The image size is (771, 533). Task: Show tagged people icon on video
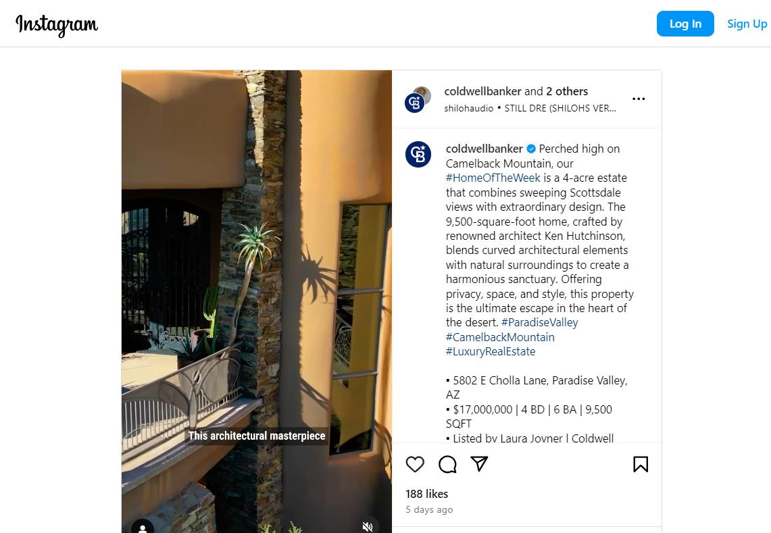(143, 528)
